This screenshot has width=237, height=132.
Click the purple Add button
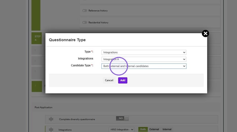(x=123, y=80)
